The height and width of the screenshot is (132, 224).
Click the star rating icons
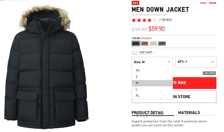pyautogui.click(x=144, y=20)
